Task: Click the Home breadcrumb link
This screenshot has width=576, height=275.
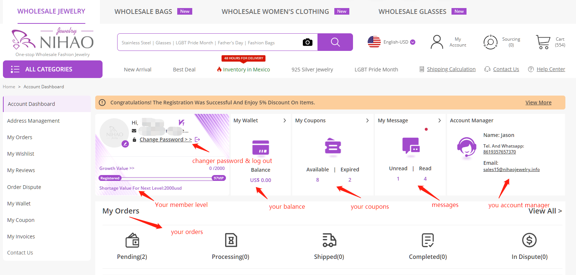Action: [9, 87]
